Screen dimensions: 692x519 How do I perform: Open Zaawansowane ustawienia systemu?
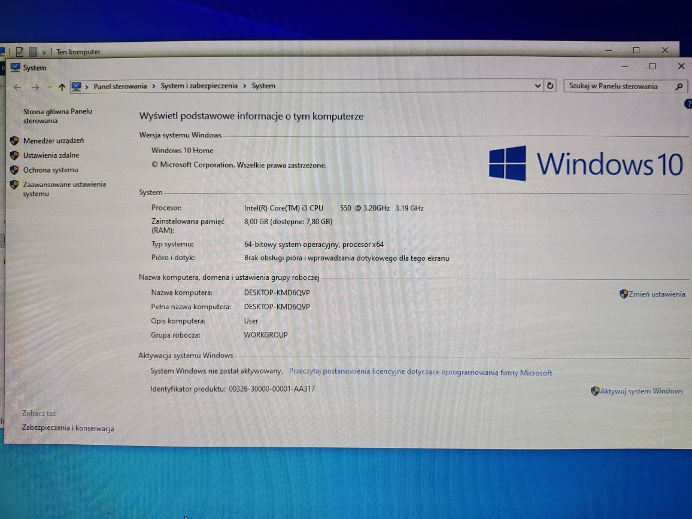65,189
